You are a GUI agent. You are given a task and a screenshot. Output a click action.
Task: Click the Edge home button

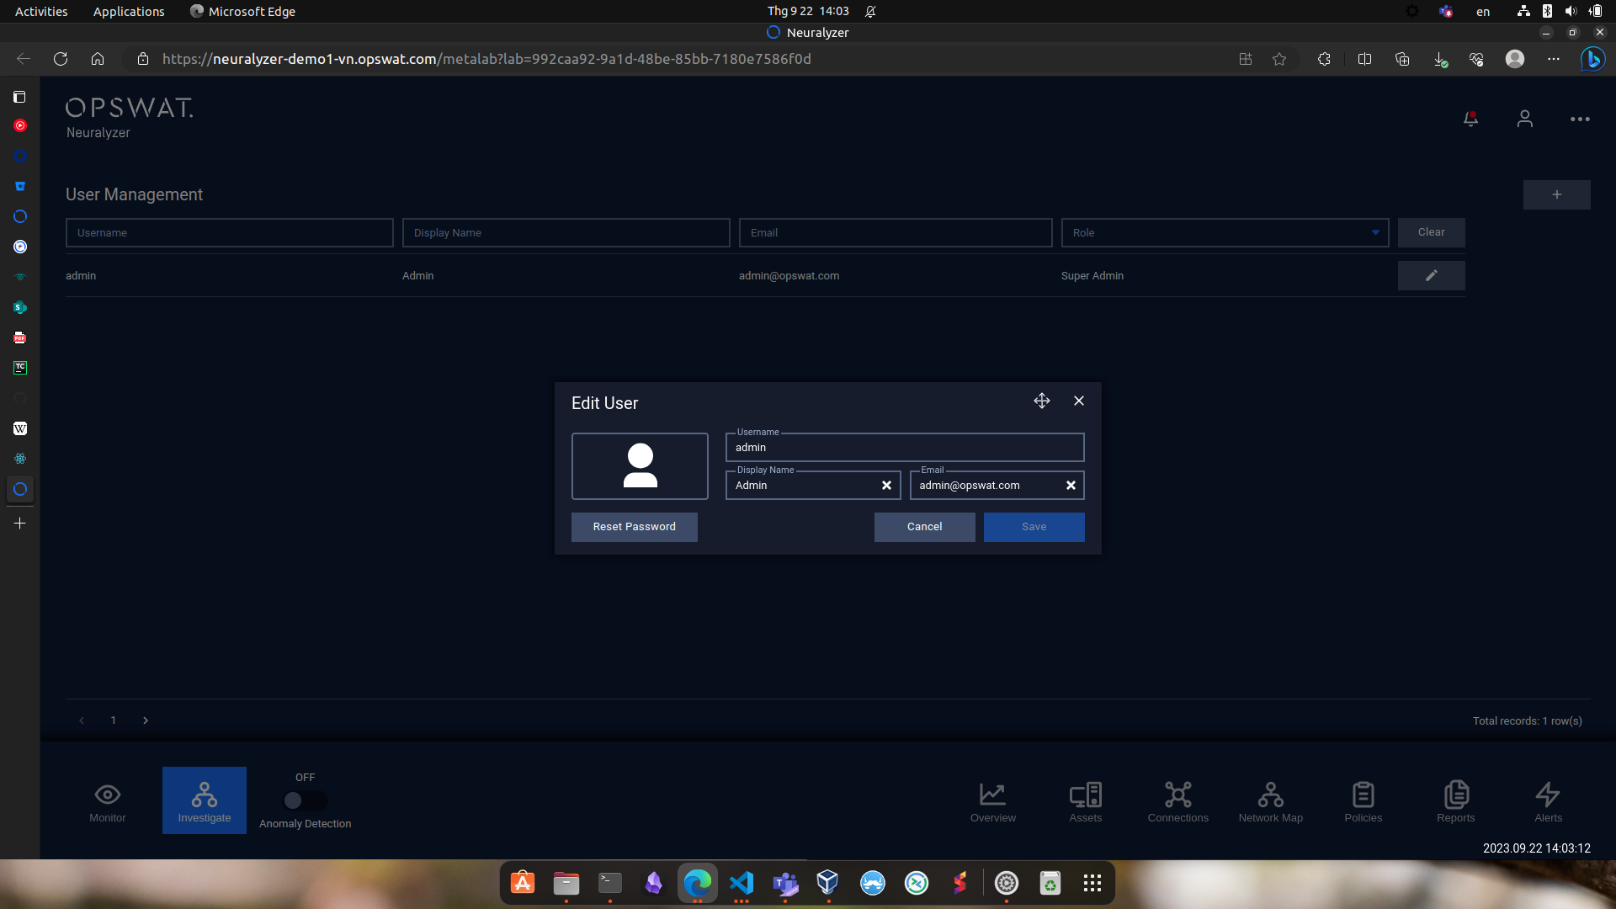tap(98, 59)
